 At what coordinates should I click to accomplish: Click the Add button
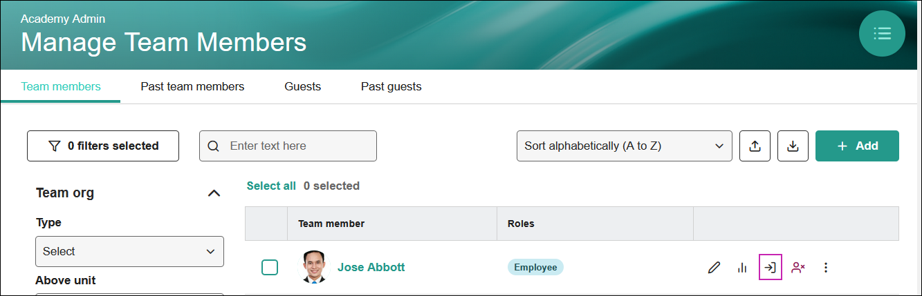(x=857, y=146)
